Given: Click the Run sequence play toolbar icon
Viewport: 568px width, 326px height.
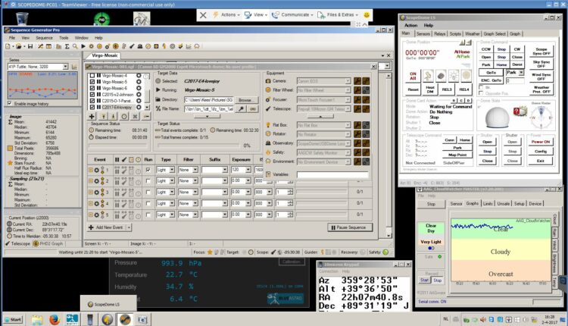Looking at the screenshot, I should tap(83, 46).
